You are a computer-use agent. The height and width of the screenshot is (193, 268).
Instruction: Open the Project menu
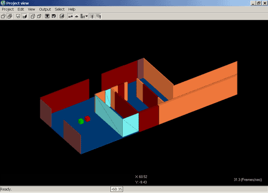coord(8,9)
